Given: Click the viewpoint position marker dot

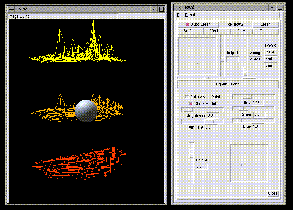Looking at the screenshot, I should 196,64.
